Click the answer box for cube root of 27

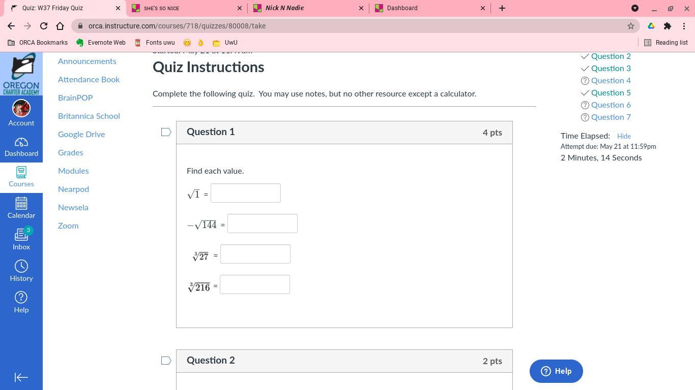(255, 254)
